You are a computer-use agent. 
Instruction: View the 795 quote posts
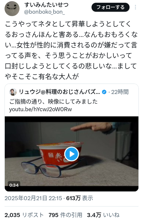(66, 215)
